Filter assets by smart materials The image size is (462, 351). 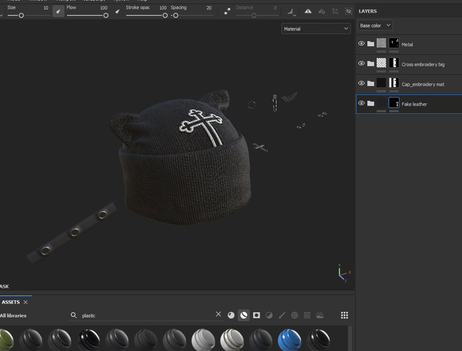tap(244, 315)
